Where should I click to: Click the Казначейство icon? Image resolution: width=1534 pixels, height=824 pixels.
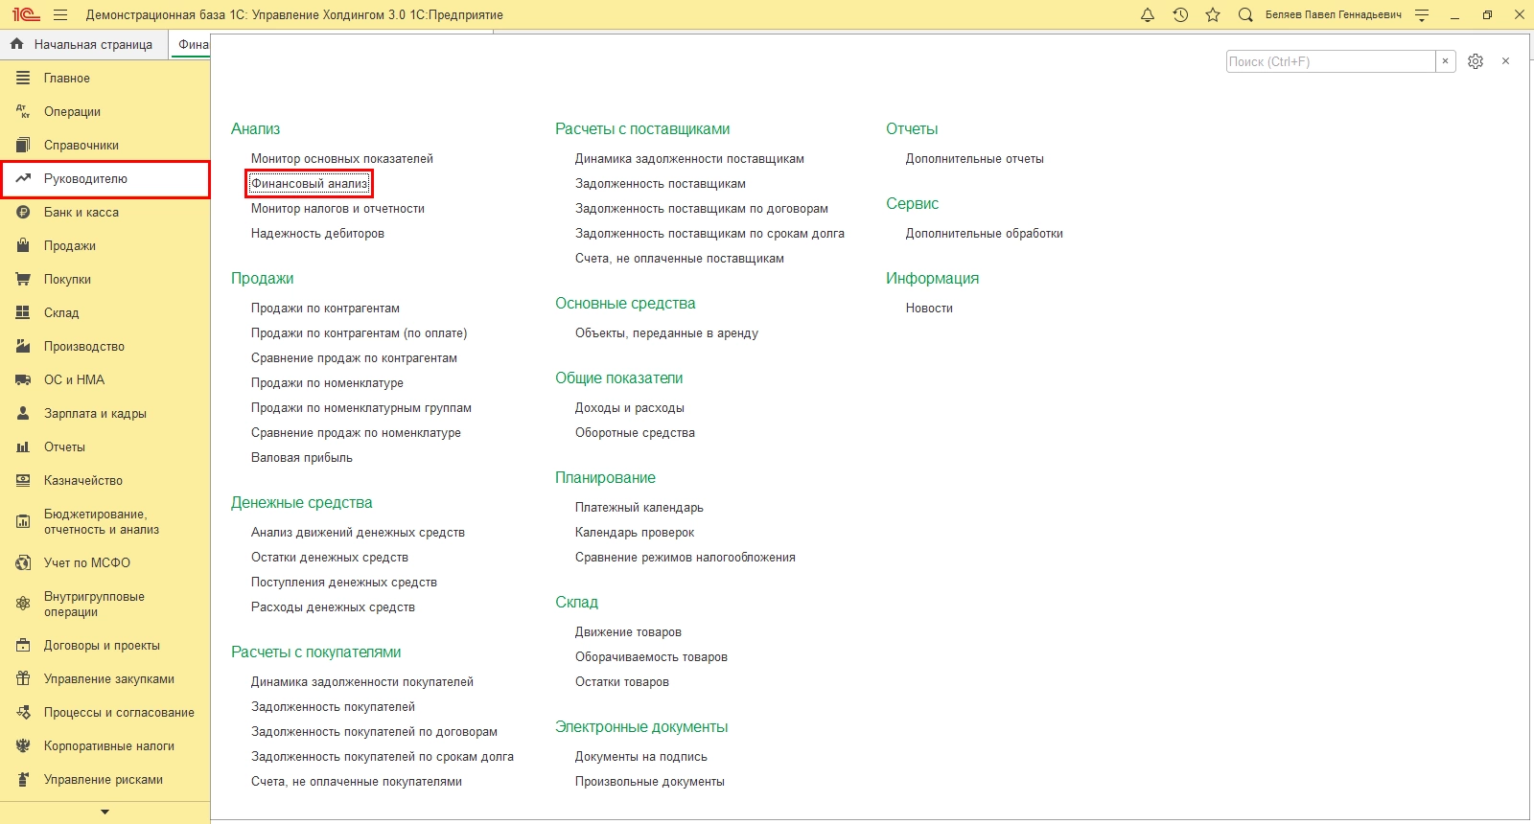pyautogui.click(x=23, y=480)
